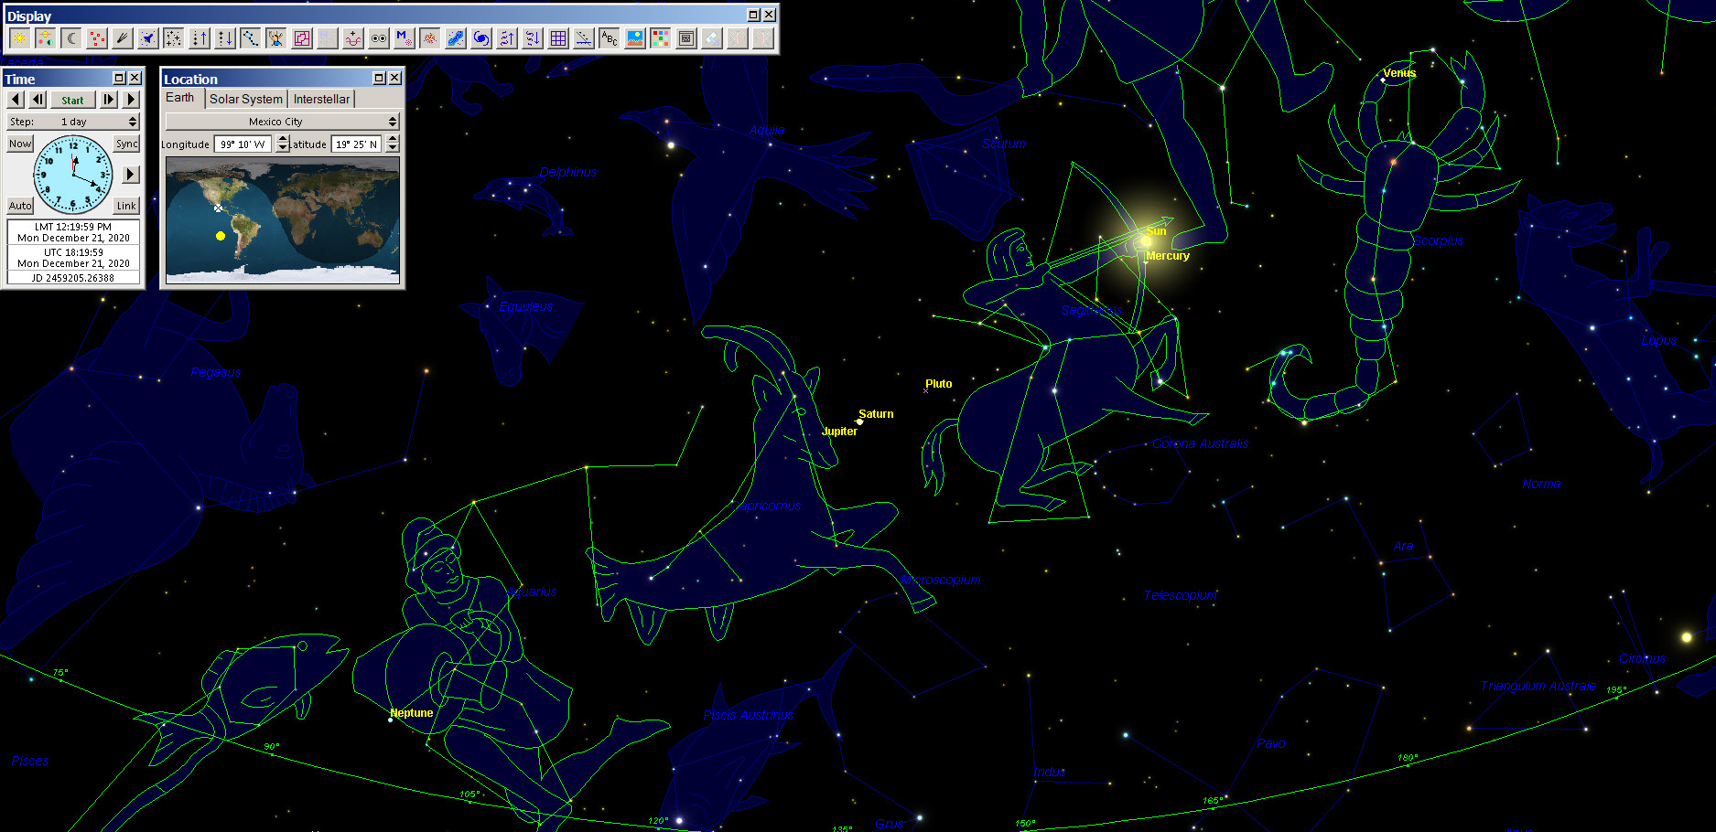The height and width of the screenshot is (832, 1716).
Task: Select Neptune label in the sky
Action: tap(411, 713)
